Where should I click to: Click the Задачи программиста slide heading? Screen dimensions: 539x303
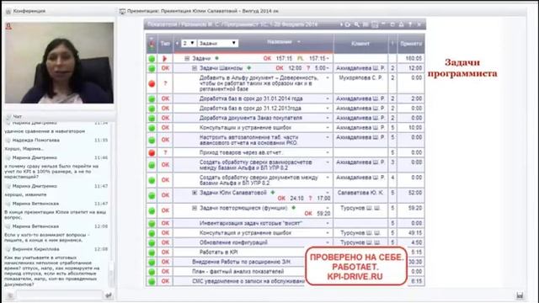coord(462,68)
